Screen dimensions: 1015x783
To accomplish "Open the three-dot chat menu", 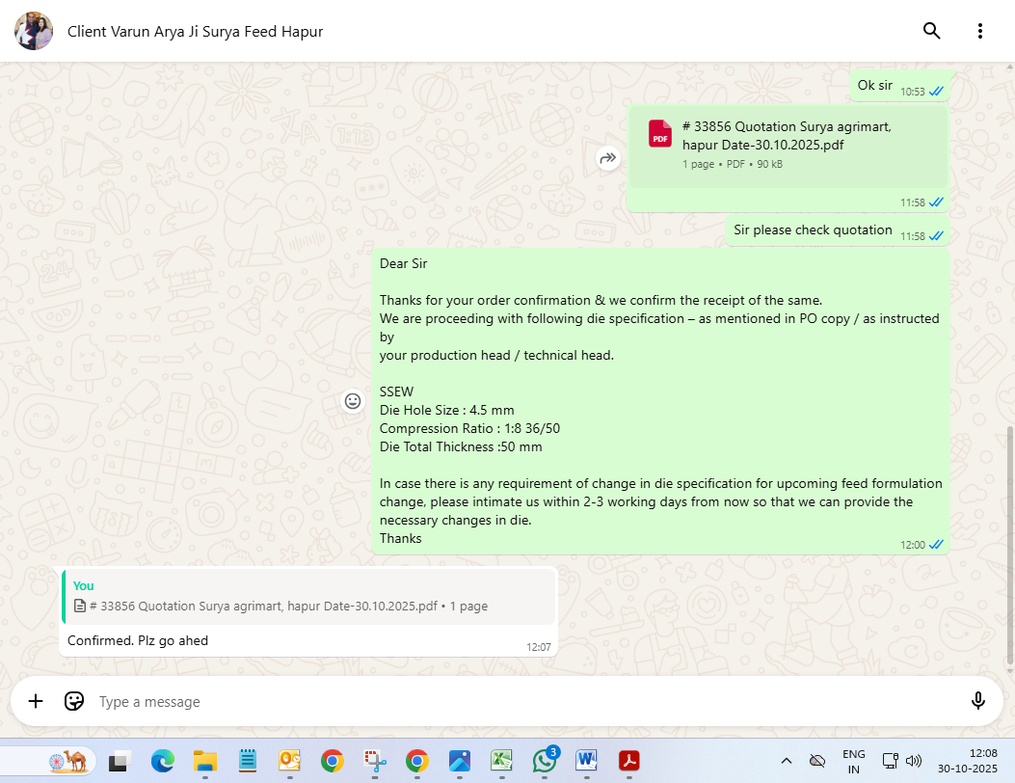I will 979,31.
